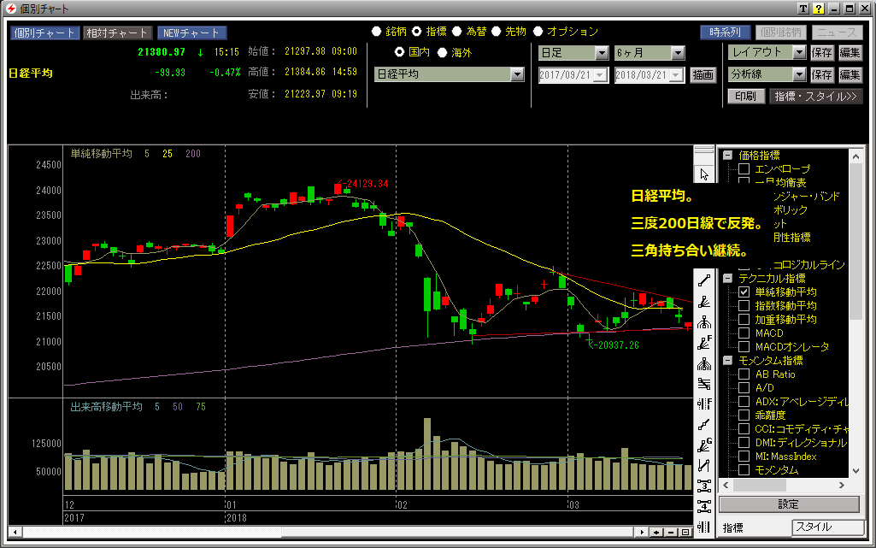
Task: Collapse the テクニカル指標 tree group
Action: coord(727,278)
